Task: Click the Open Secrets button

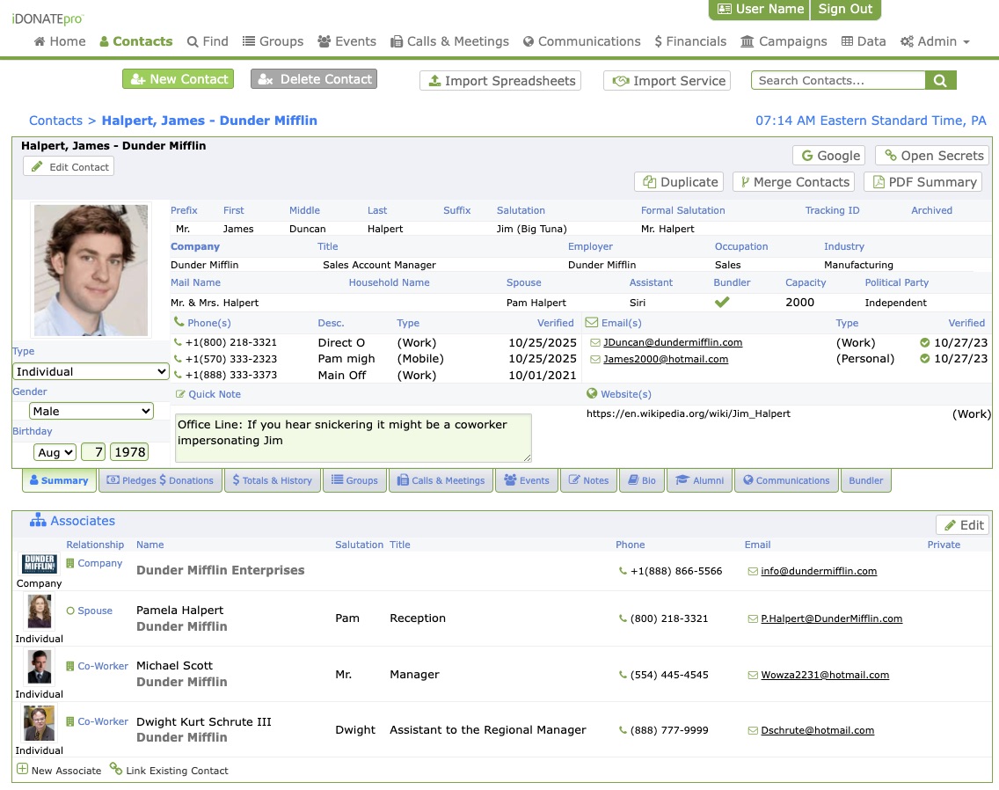Action: [x=933, y=156]
